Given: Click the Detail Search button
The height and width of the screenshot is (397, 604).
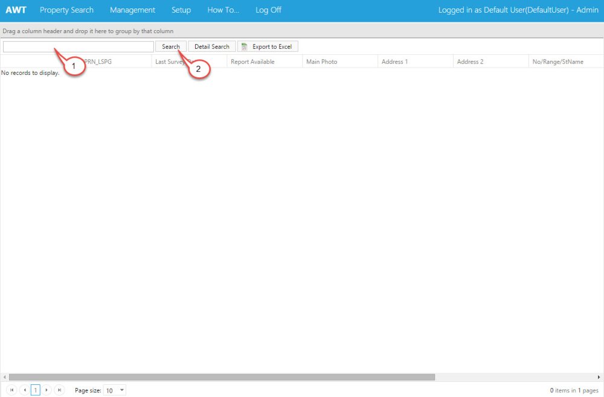Looking at the screenshot, I should [x=212, y=46].
